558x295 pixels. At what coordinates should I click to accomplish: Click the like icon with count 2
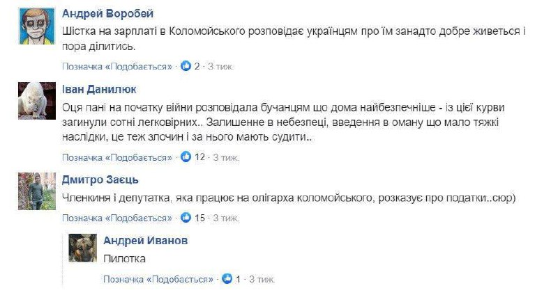coord(186,67)
